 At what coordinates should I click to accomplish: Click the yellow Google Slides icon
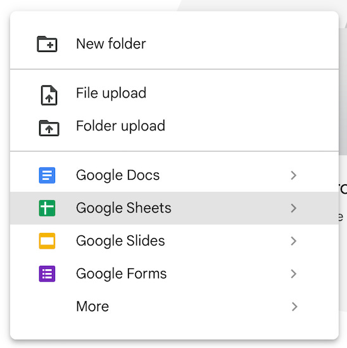(47, 241)
